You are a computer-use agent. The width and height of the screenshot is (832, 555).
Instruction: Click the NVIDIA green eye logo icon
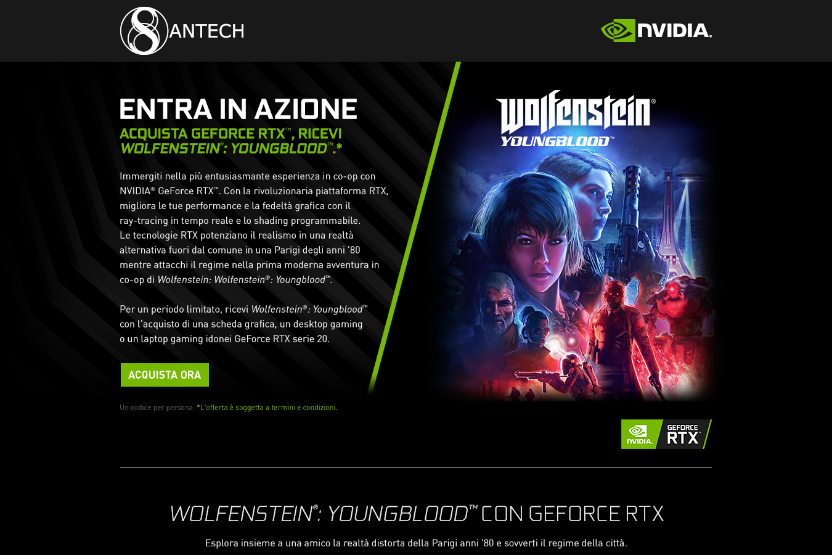618,30
